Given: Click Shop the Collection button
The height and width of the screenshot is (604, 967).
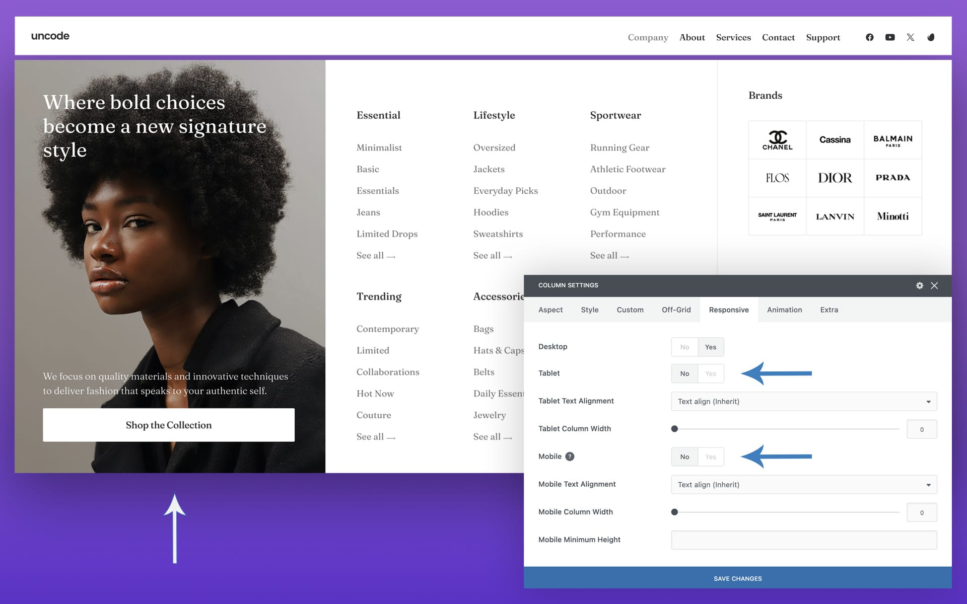Looking at the screenshot, I should (169, 425).
